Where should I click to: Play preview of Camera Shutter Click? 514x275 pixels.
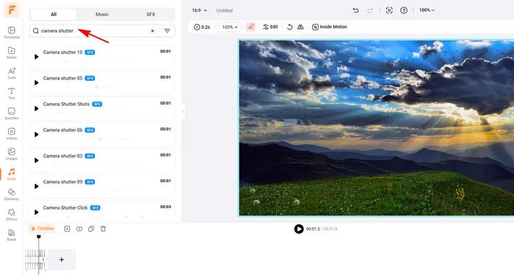[36, 212]
